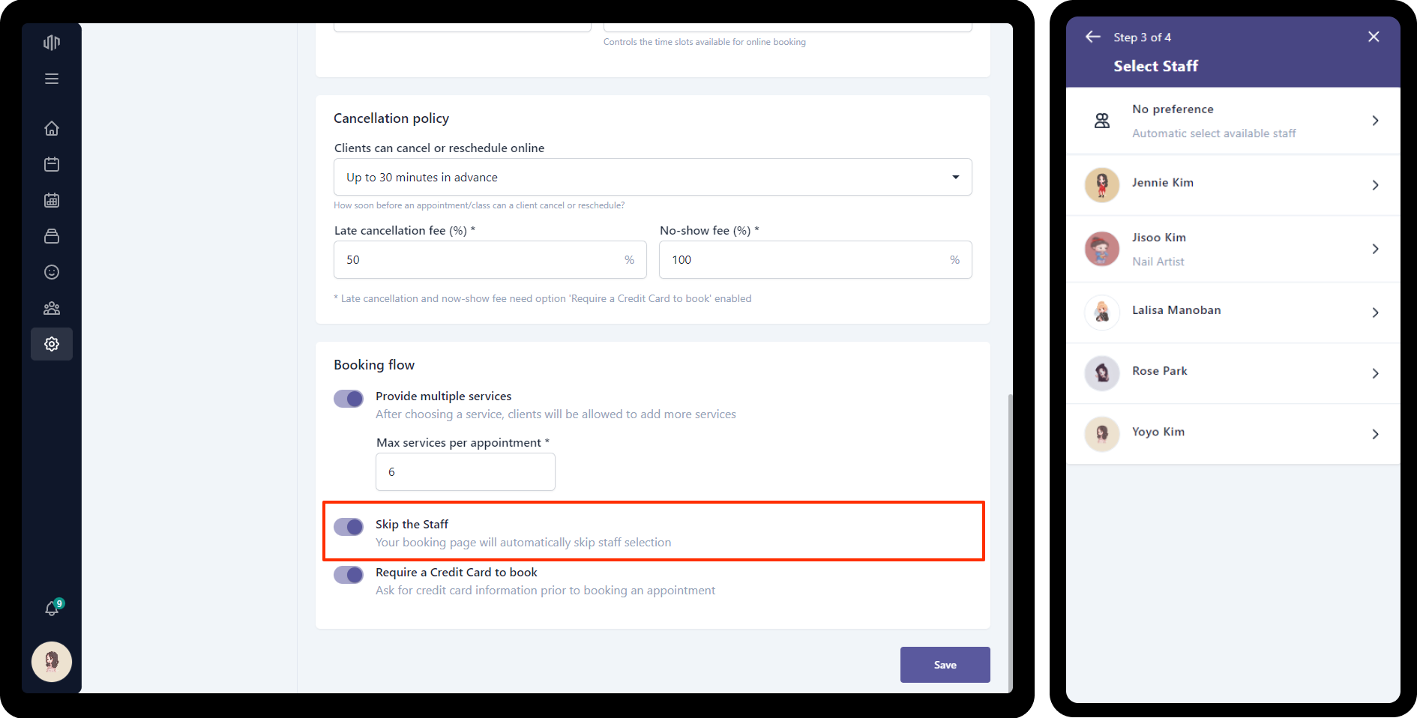This screenshot has width=1417, height=718.
Task: Toggle Provide multiple services switch
Action: click(349, 399)
